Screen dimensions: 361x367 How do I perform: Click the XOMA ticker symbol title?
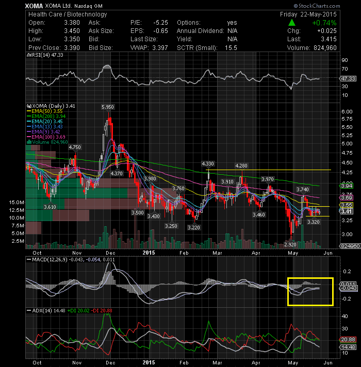(x=34, y=6)
